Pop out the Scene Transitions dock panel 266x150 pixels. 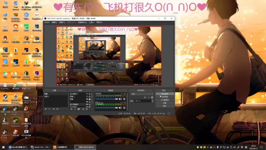[153, 90]
